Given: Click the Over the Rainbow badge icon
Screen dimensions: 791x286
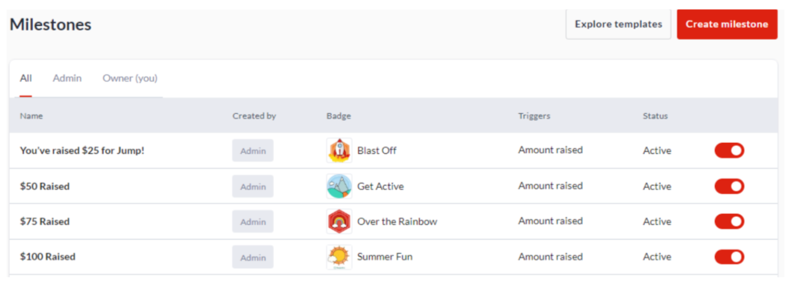Looking at the screenshot, I should click(x=339, y=221).
